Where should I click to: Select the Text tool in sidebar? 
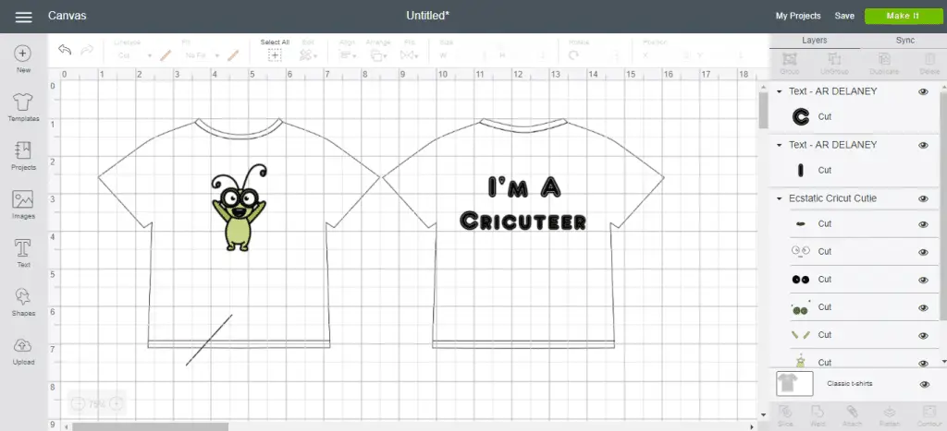tap(23, 253)
